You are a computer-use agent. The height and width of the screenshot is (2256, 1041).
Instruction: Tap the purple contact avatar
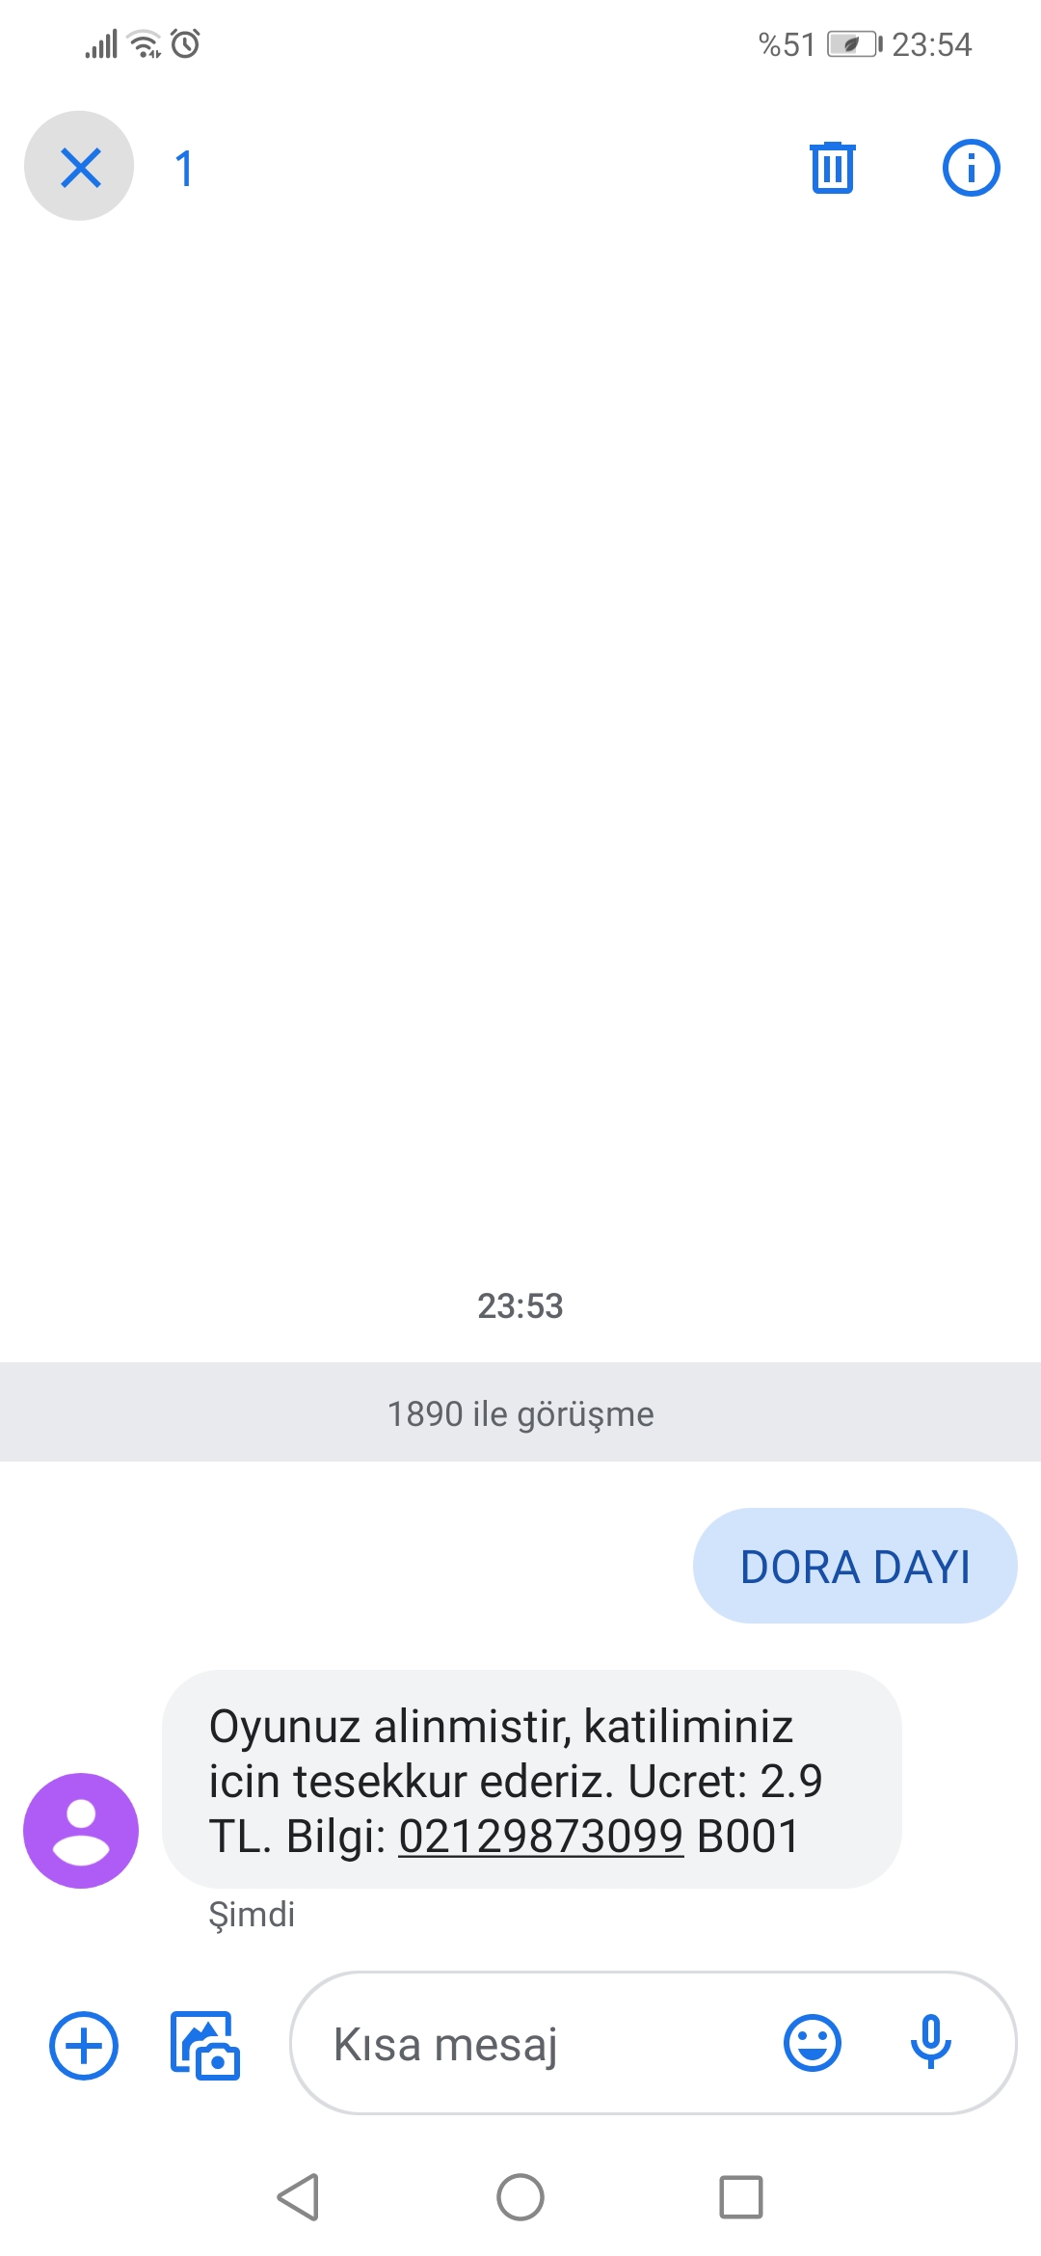pos(81,1831)
